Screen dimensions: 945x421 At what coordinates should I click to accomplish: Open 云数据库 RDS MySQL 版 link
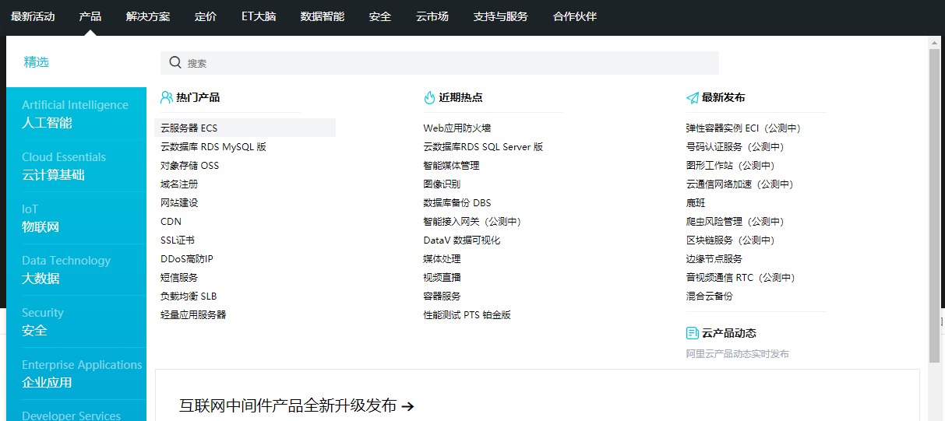tap(213, 146)
